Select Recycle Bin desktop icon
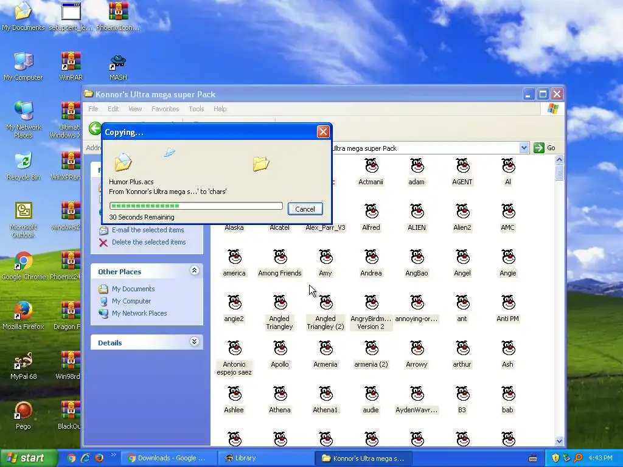 coord(23,166)
